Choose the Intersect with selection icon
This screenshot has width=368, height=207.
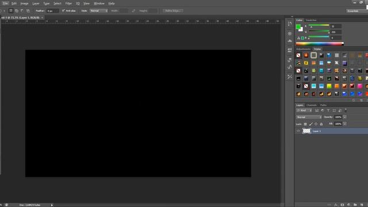coord(28,10)
